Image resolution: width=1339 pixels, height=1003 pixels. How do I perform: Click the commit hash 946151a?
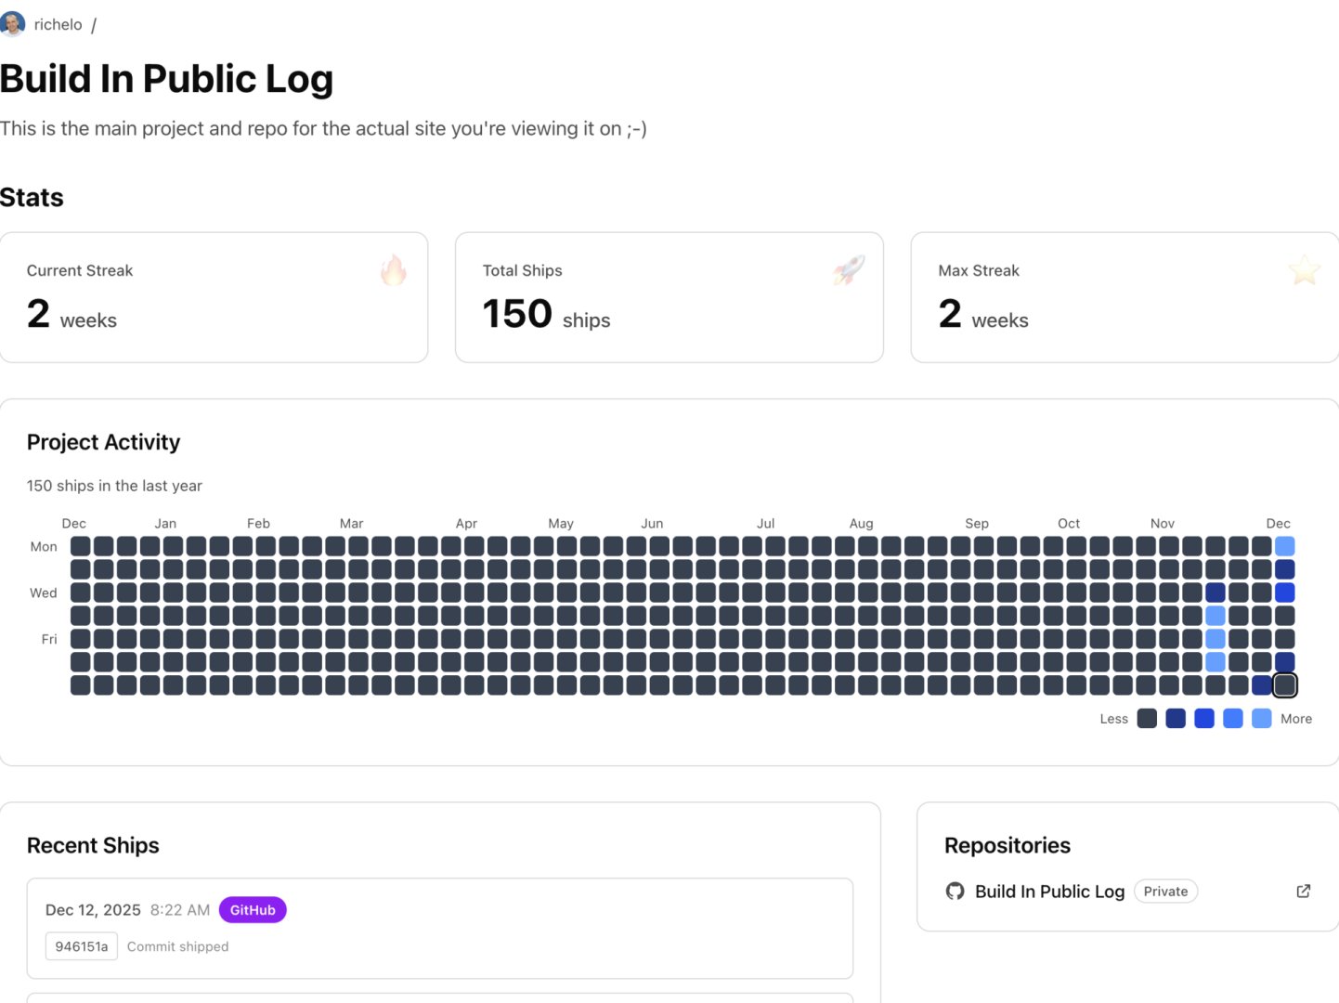click(81, 946)
